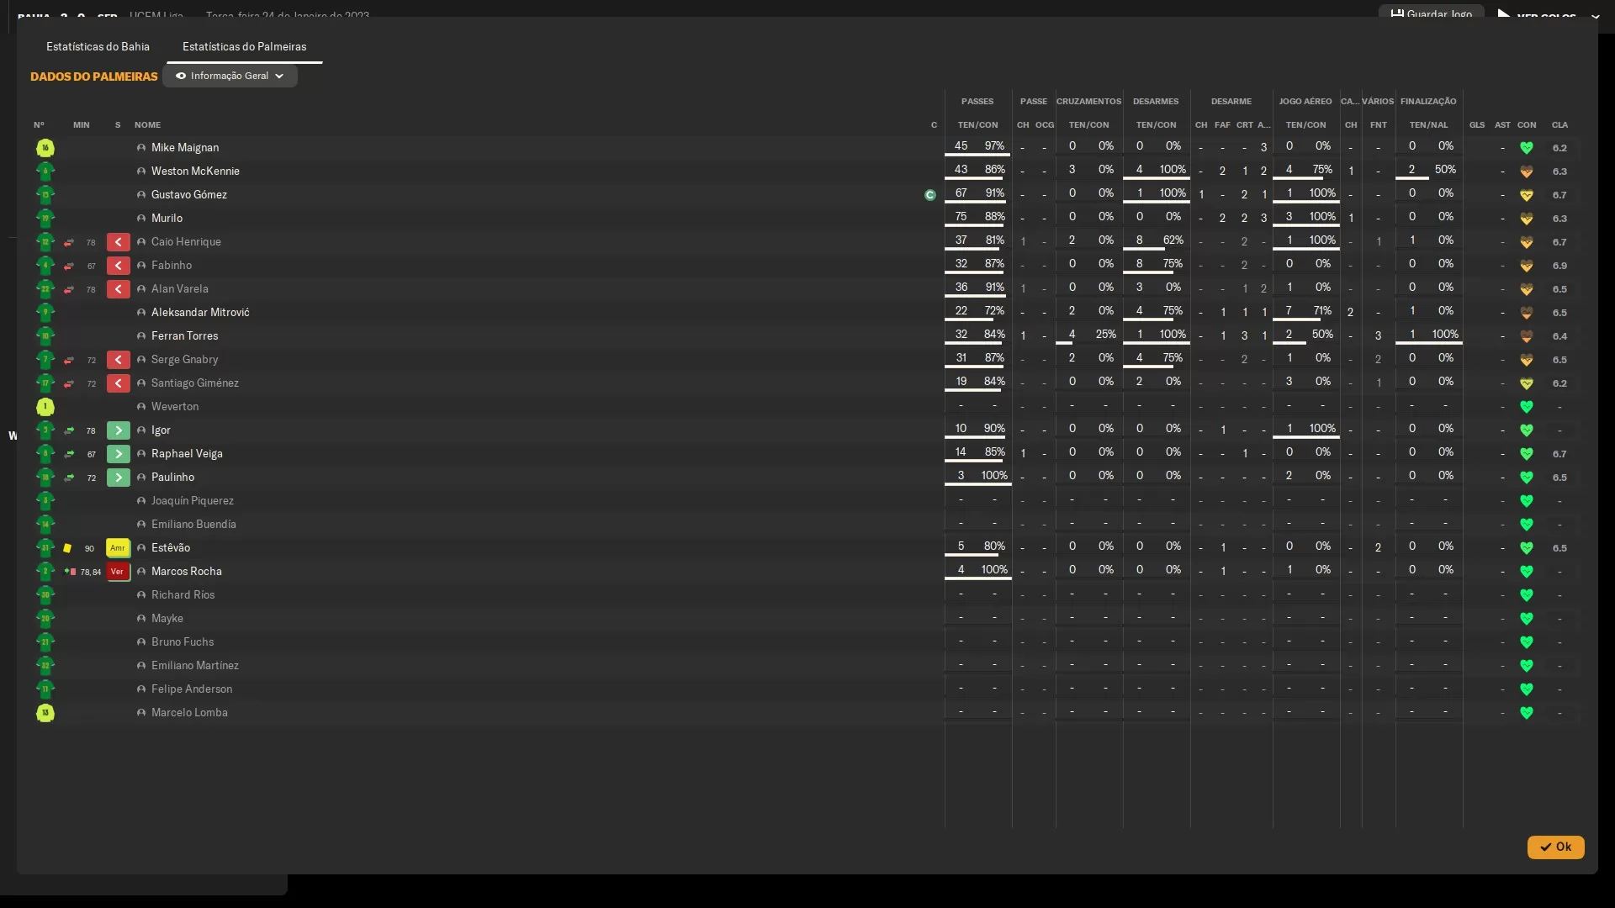Open Ferran Torres's player profile
The image size is (1615, 908).
184,336
